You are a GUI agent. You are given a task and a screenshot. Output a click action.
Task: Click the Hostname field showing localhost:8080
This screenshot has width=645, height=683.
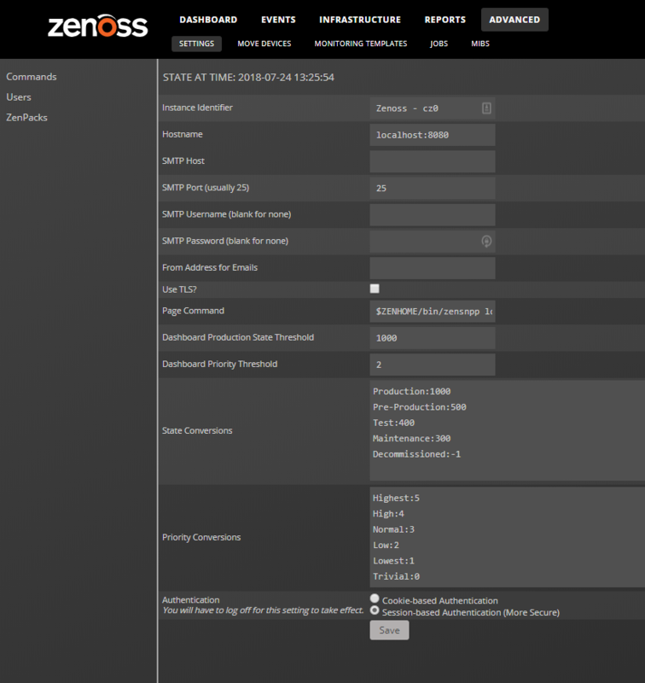coord(433,135)
